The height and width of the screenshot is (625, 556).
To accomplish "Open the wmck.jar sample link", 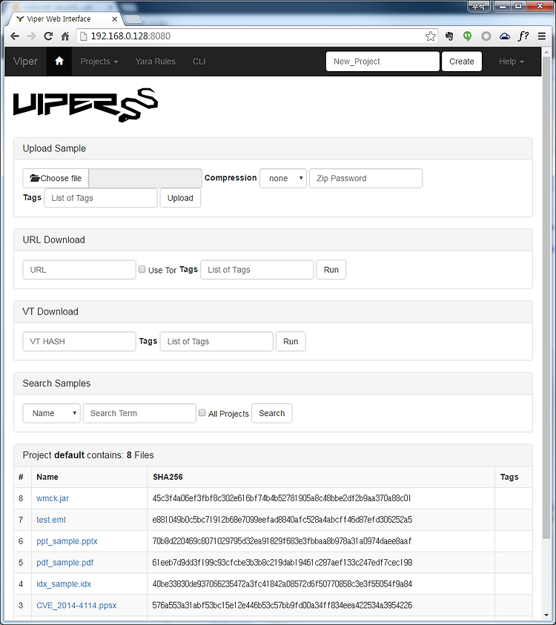I will [53, 498].
